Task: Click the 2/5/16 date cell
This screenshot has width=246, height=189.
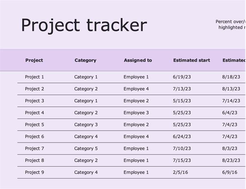Action: [180, 172]
